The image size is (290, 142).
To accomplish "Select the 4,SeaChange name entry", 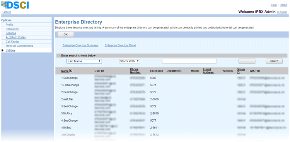I will coord(69,120).
